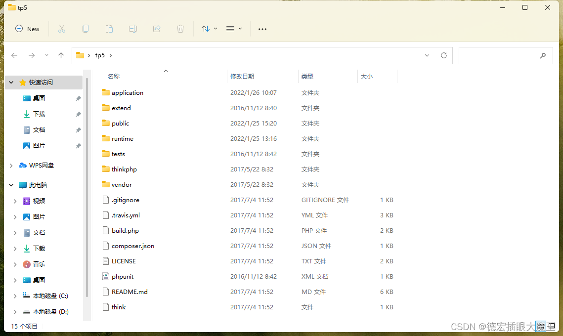
Task: Click tp5 in the address bar breadcrumb
Action: [x=100, y=55]
